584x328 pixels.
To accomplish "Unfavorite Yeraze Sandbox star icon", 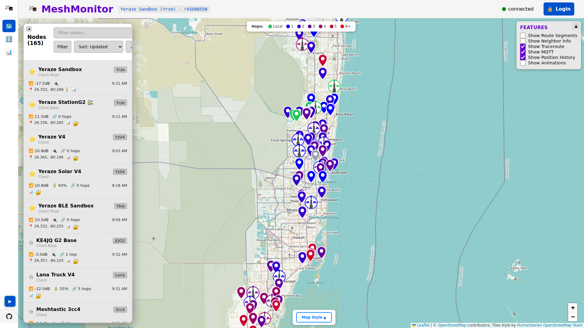I will tap(32, 72).
